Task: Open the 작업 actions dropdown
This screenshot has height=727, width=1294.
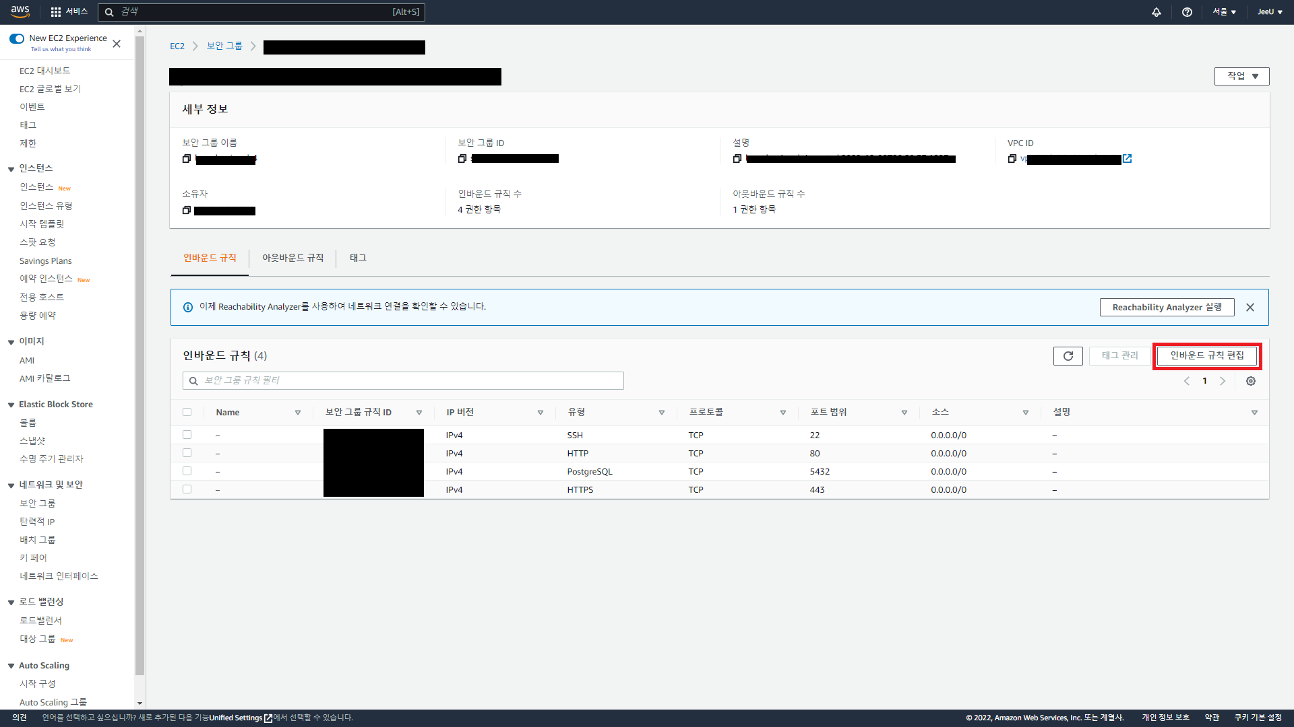Action: [1241, 76]
